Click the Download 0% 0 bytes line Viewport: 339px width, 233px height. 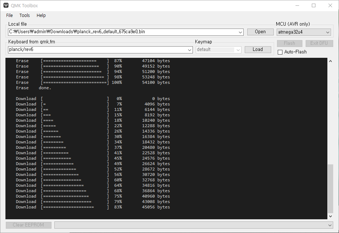pos(93,99)
